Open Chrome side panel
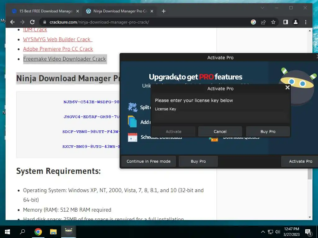This screenshot has height=238, width=318. coord(286,22)
